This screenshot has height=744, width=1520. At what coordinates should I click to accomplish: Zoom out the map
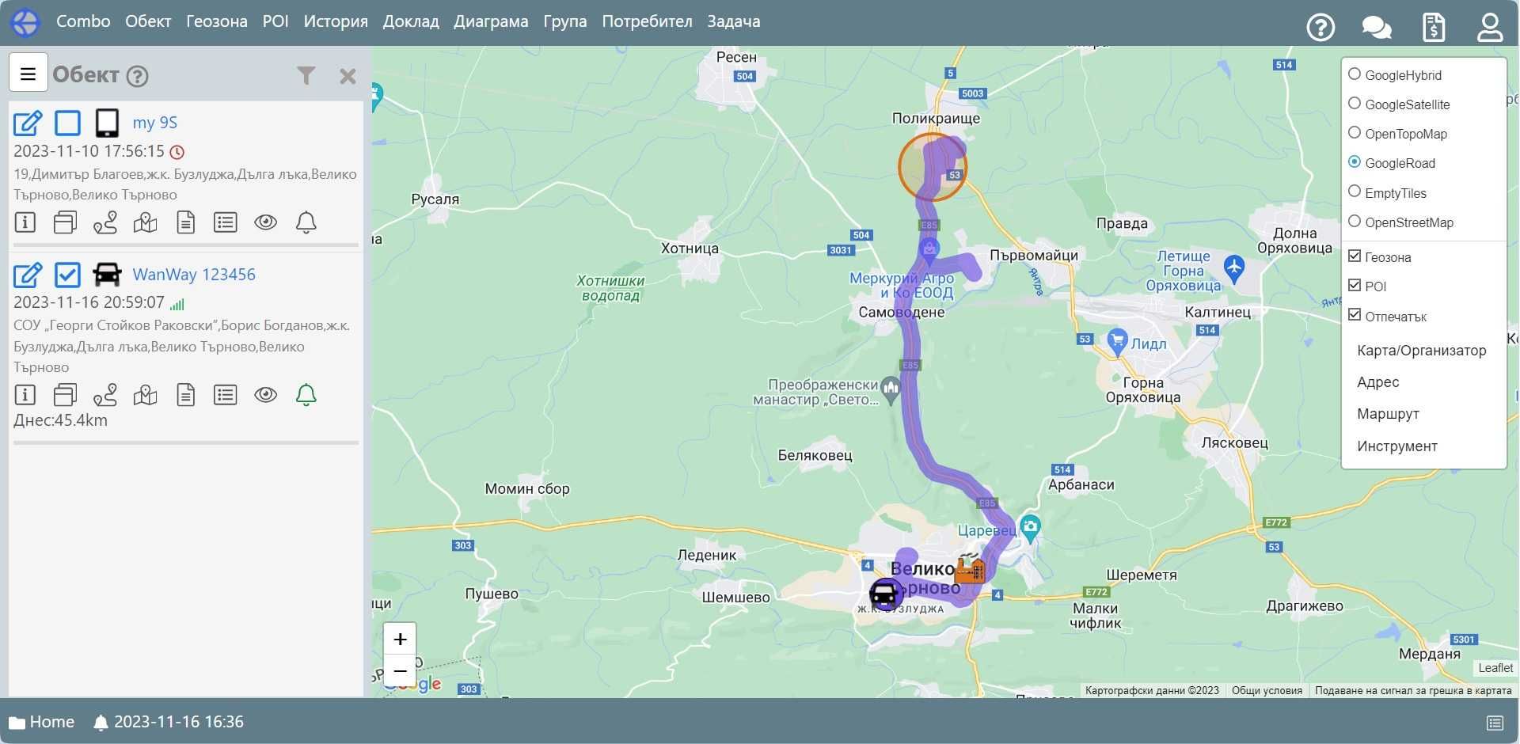point(400,671)
